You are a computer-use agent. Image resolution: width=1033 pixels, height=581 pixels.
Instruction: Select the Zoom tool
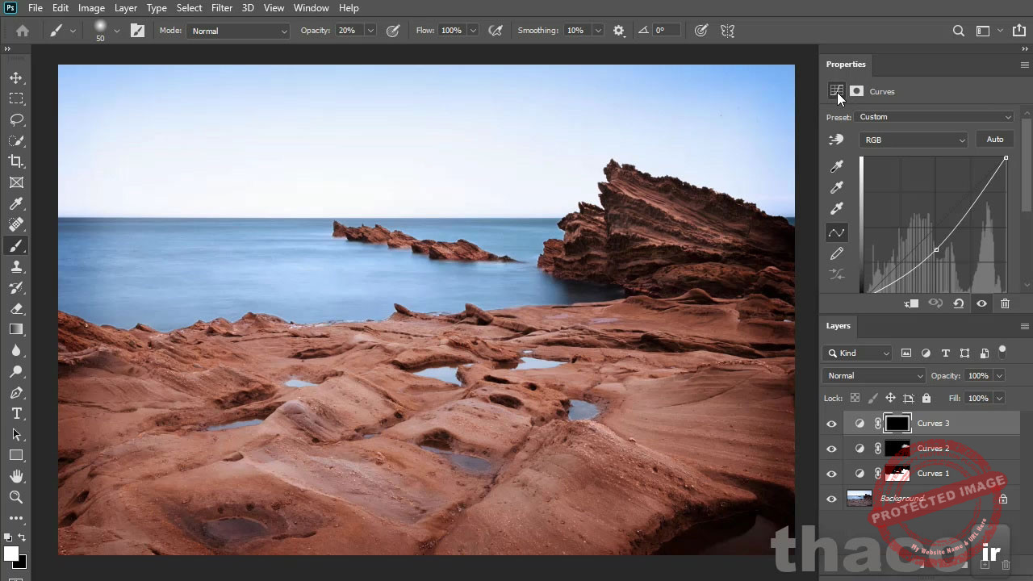coord(16,497)
